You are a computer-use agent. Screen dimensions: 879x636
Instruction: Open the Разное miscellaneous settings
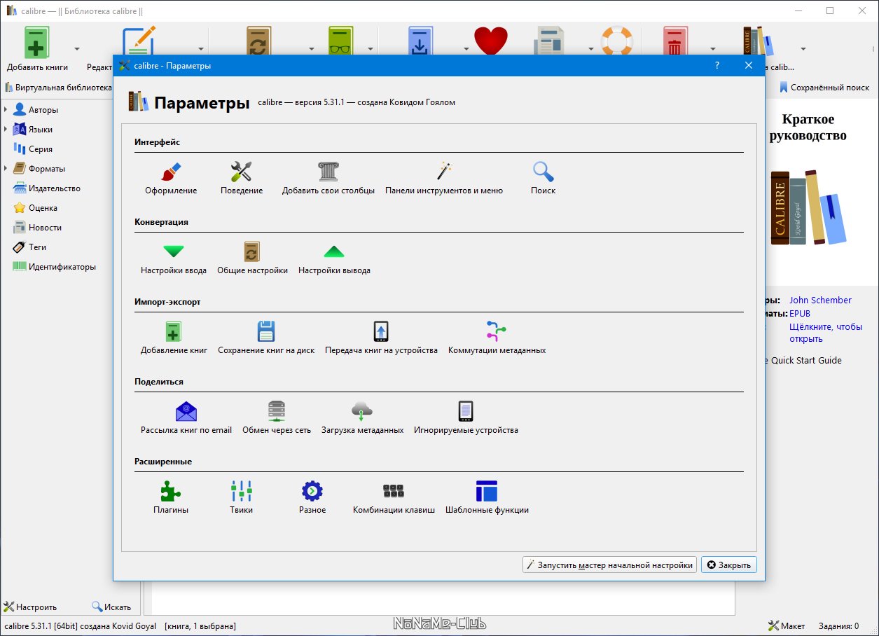[312, 497]
